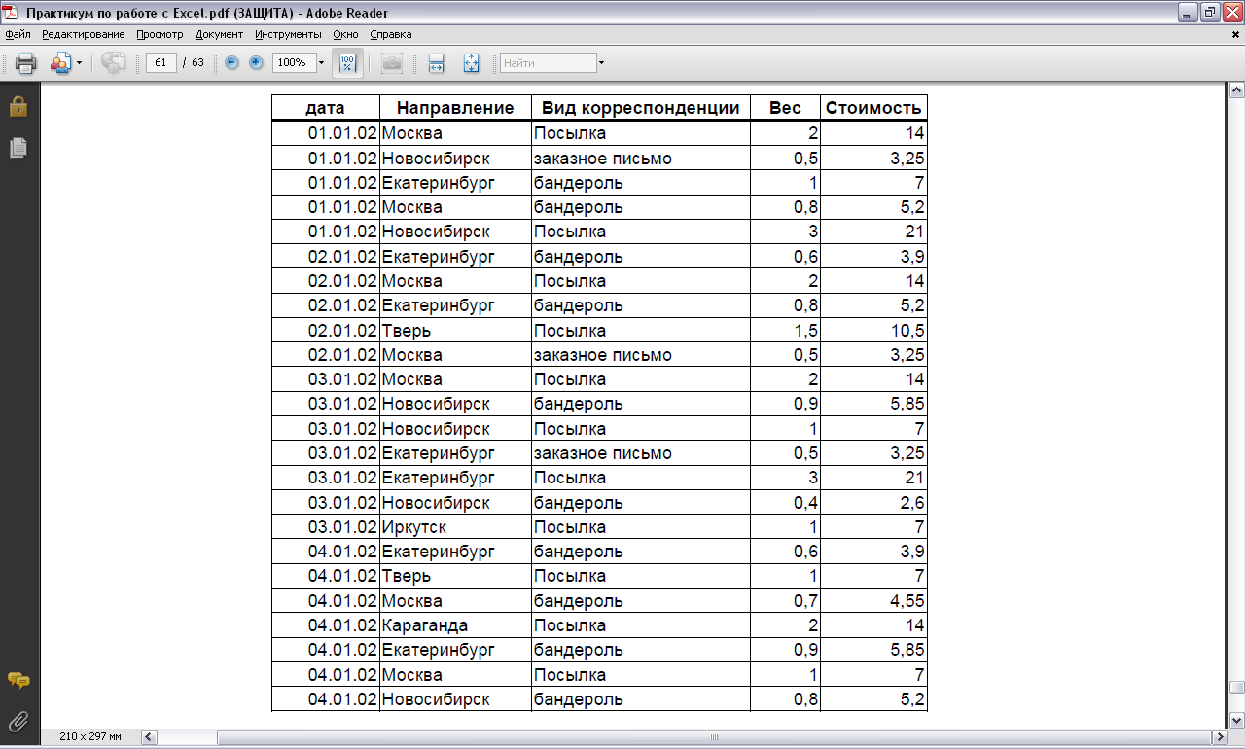This screenshot has width=1245, height=749.
Task: Click the page number field showing 61
Action: click(x=160, y=62)
